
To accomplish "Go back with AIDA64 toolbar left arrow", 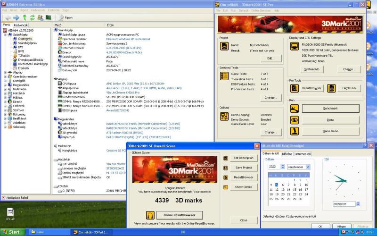I will coord(8,17).
